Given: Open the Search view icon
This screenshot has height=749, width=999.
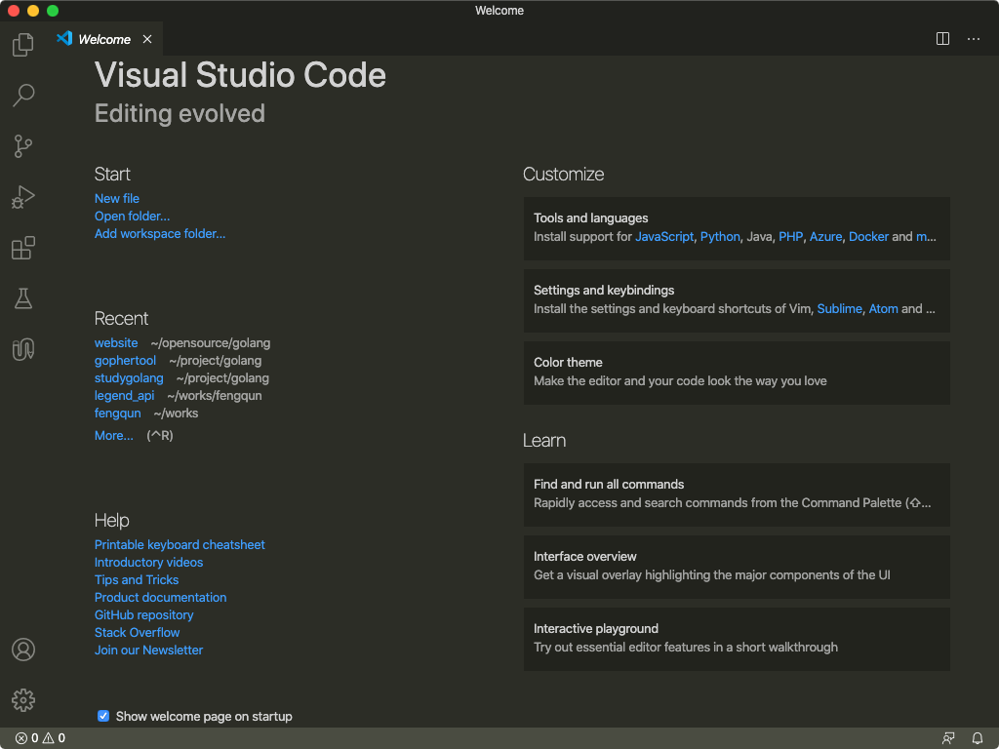Looking at the screenshot, I should point(23,96).
